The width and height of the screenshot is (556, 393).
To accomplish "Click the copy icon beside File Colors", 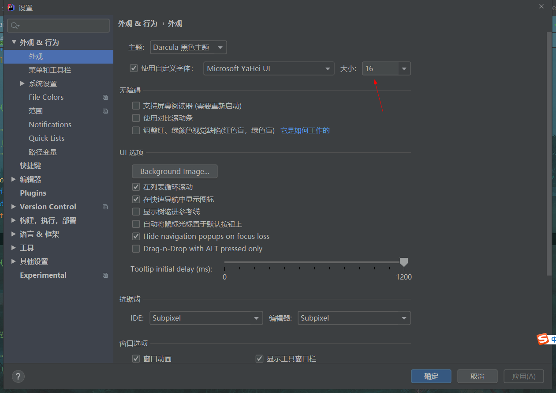I will (x=105, y=97).
